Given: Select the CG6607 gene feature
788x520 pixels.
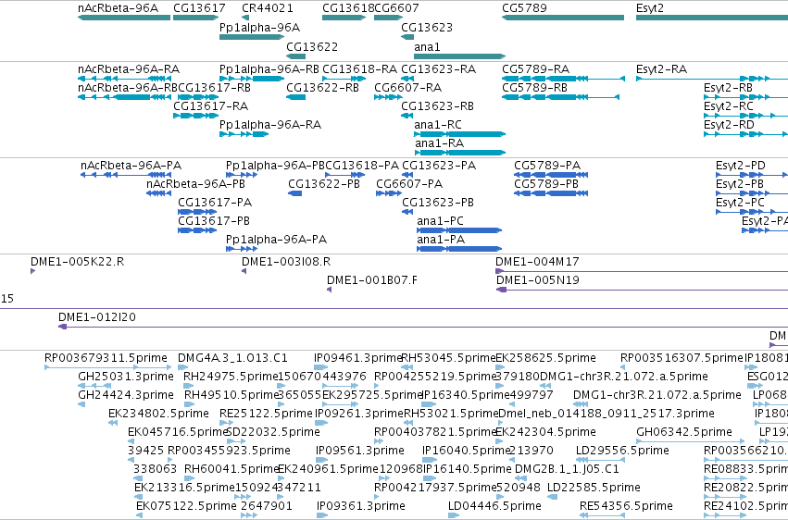Looking at the screenshot, I should [389, 18].
